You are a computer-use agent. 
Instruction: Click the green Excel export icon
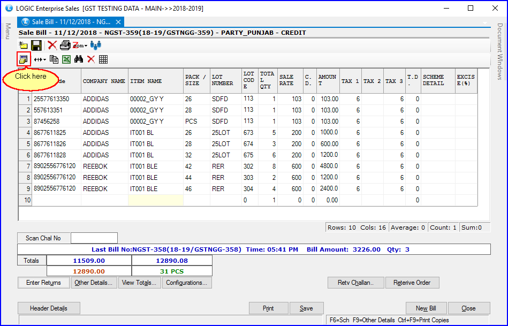pos(66,59)
